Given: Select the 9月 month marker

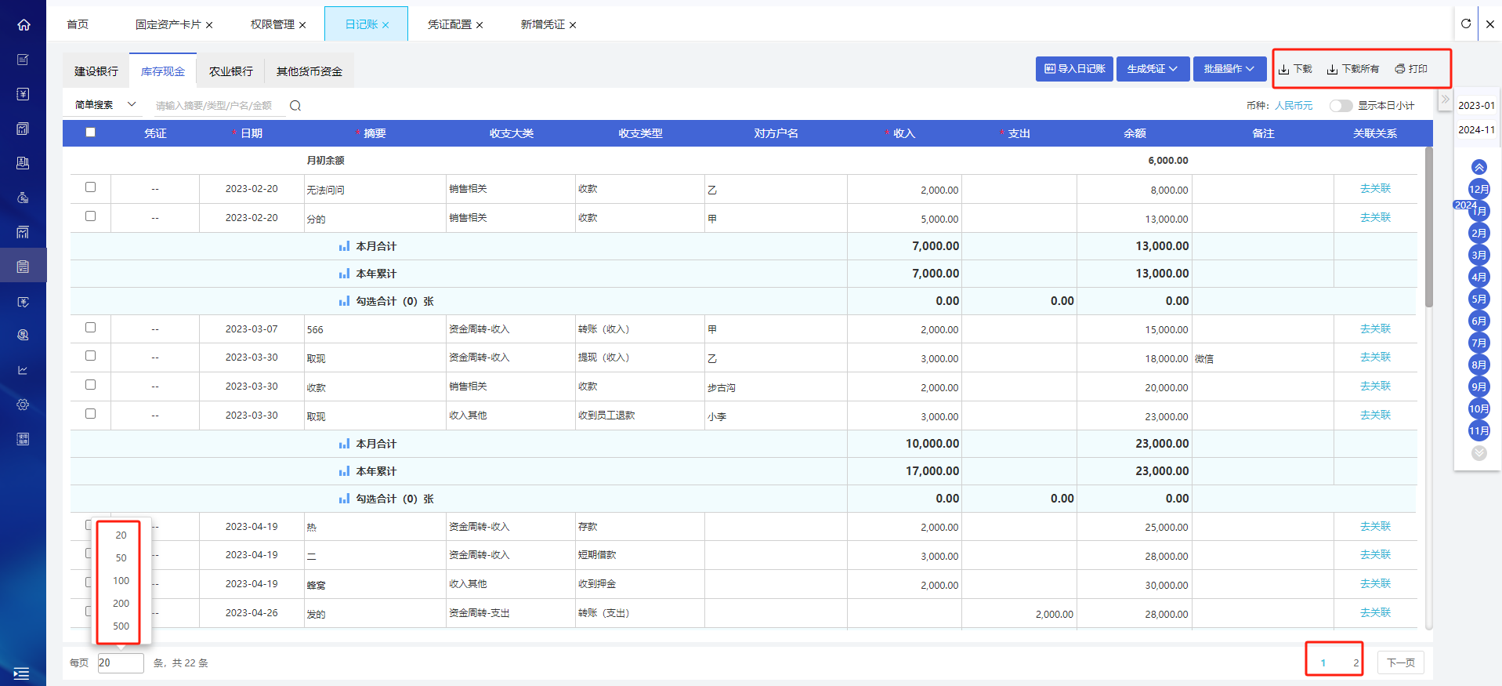Looking at the screenshot, I should coord(1479,387).
